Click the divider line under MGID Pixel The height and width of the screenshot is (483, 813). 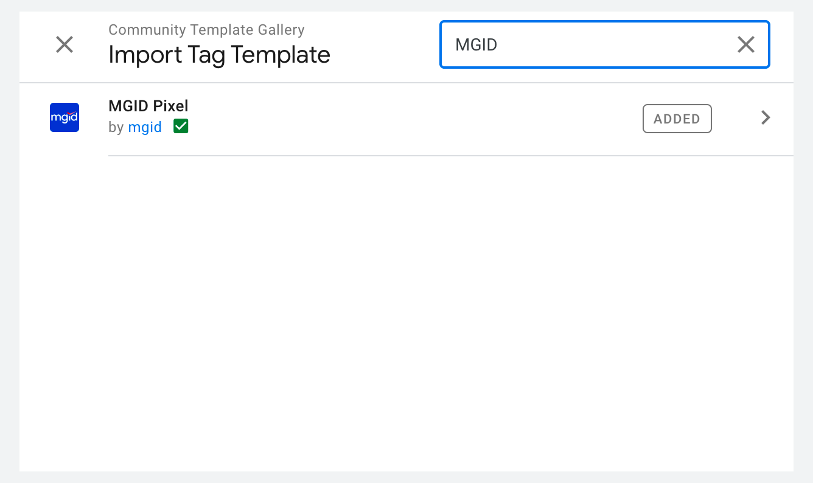(451, 156)
